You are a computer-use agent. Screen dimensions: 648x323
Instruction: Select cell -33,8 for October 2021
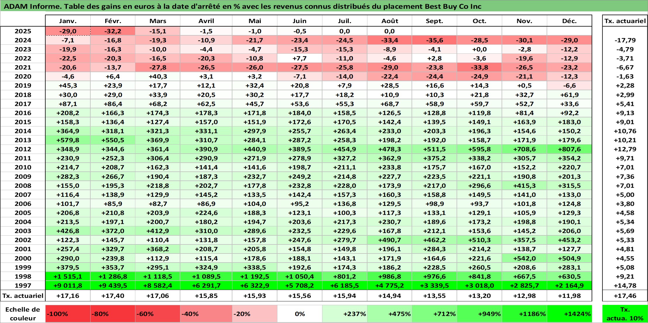pos(479,67)
